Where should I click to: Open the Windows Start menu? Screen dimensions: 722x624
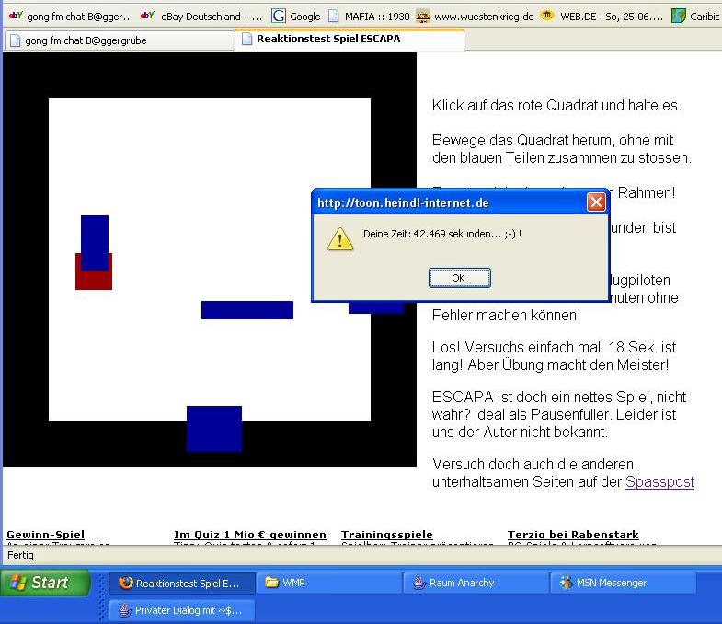(46, 583)
